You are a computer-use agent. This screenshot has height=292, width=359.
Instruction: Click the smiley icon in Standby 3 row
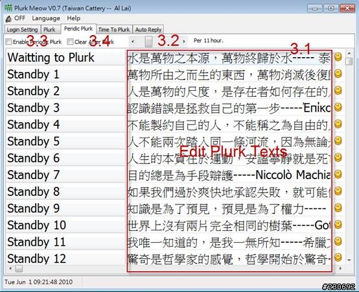point(338,107)
